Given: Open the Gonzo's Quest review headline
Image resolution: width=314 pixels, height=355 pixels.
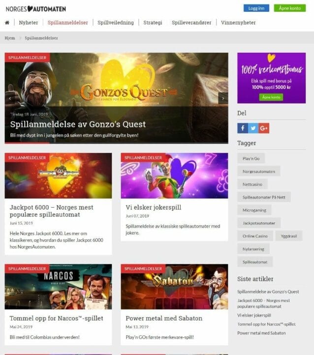Looking at the screenshot, I should coord(78,124).
